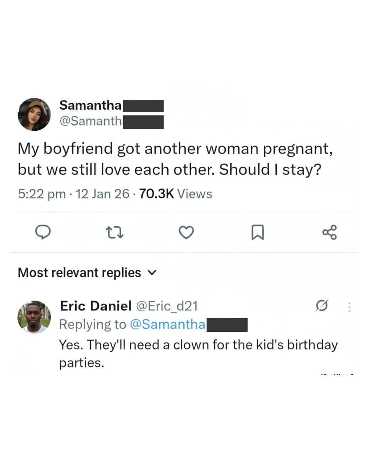Click the Eric Daniel display name

point(95,306)
